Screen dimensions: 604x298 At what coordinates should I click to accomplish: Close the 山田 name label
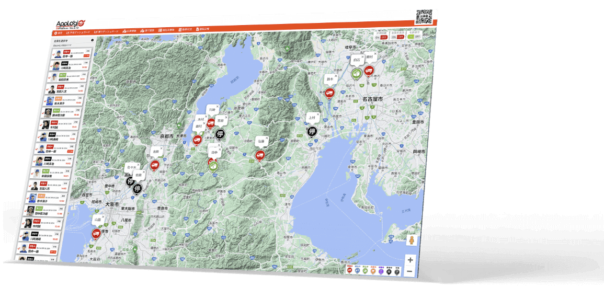103,216
